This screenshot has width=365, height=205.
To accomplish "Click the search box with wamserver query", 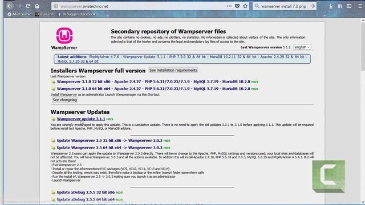I will [284, 6].
